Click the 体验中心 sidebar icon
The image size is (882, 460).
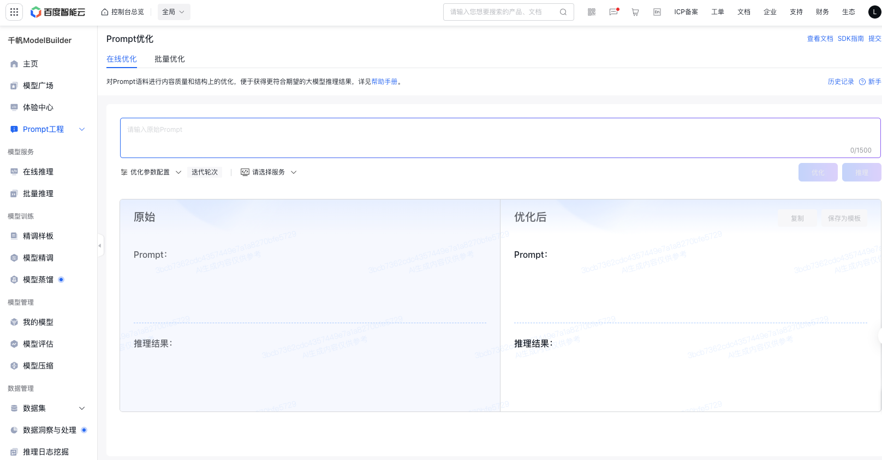pyautogui.click(x=14, y=107)
